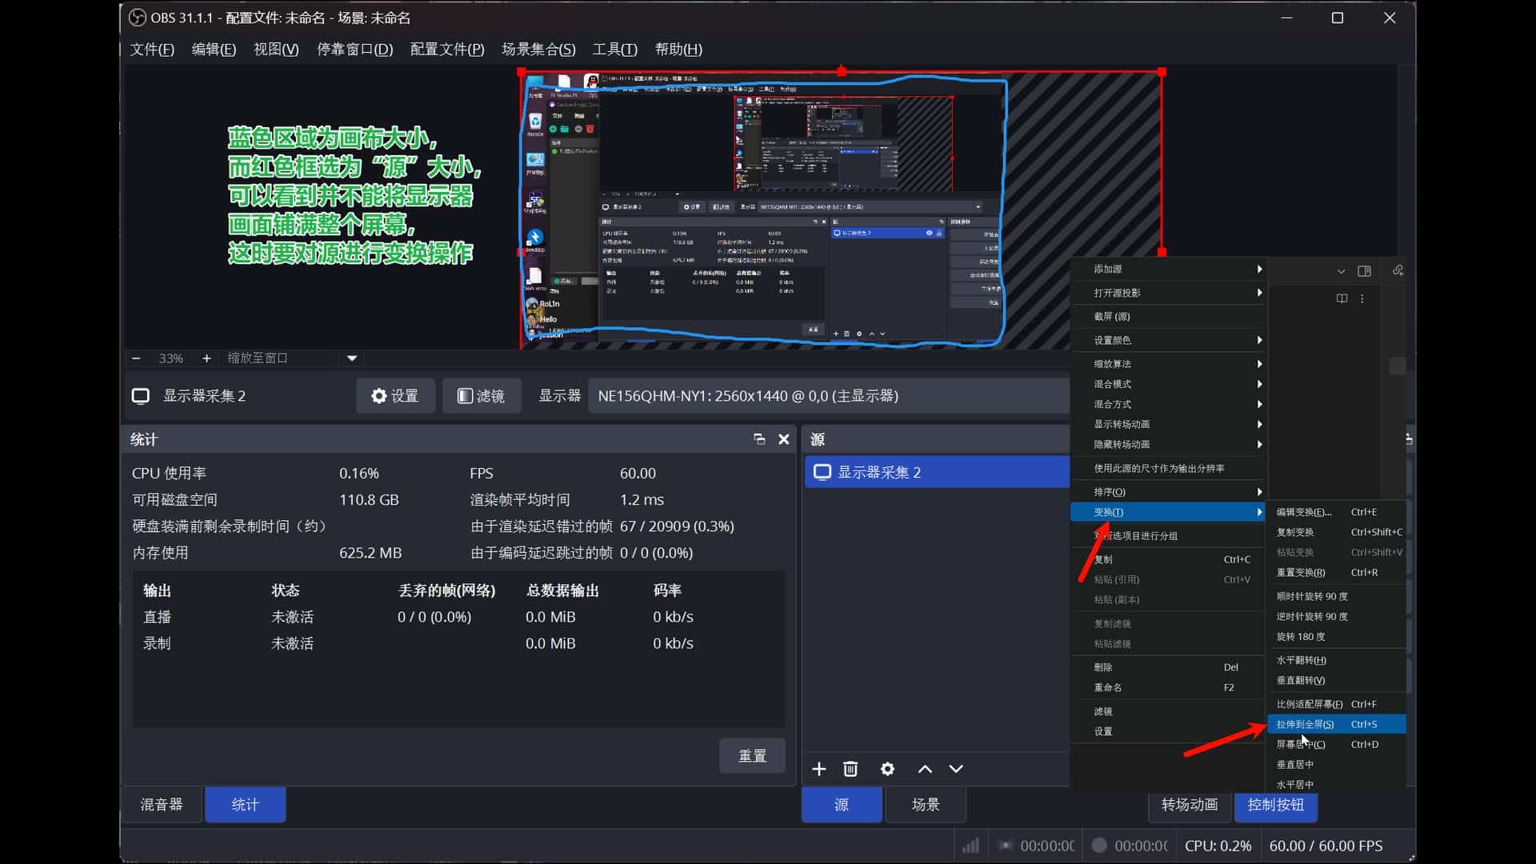Click the zoom out minus icon under preview
The image size is (1536, 864).
136,358
